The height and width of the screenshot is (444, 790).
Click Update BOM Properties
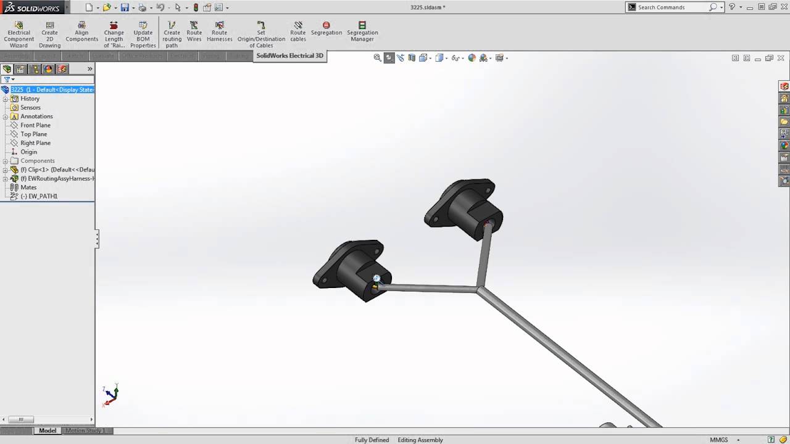click(143, 35)
